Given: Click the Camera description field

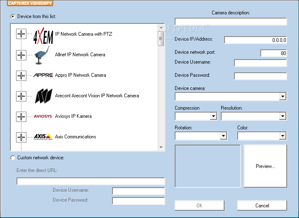Looking at the screenshot, I should point(231,21).
